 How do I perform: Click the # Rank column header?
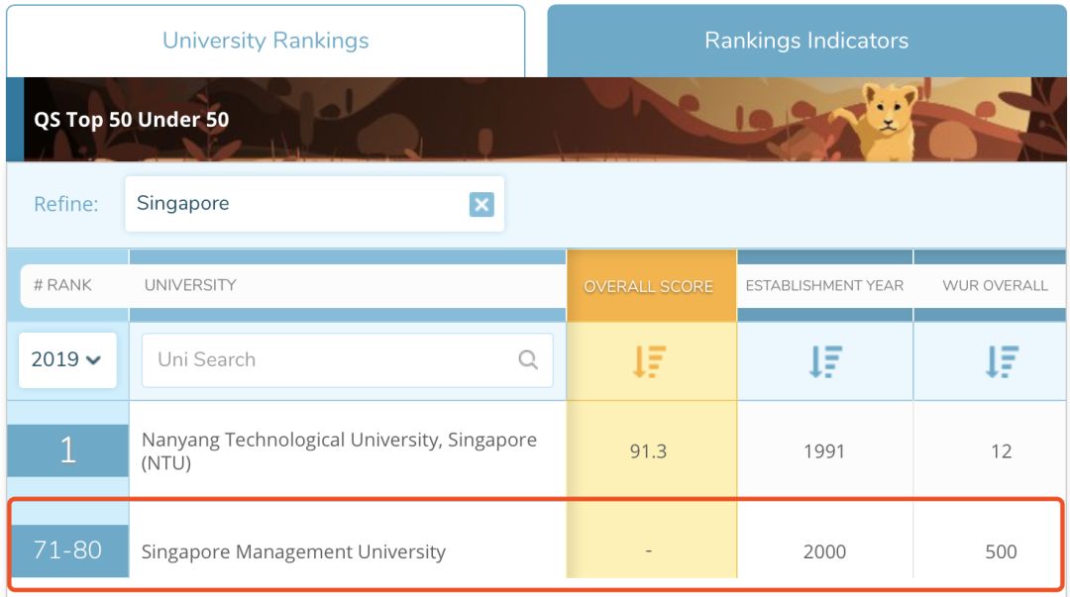pyautogui.click(x=62, y=285)
